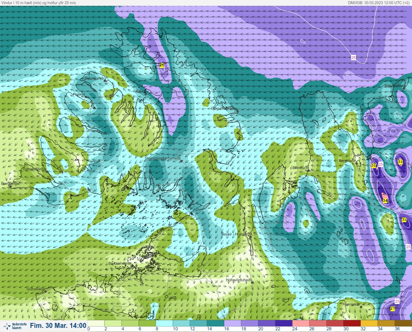This screenshot has height=332, width=412.
Task: Click the white 25 contour label above 27 marker
Action: click(397, 301)
